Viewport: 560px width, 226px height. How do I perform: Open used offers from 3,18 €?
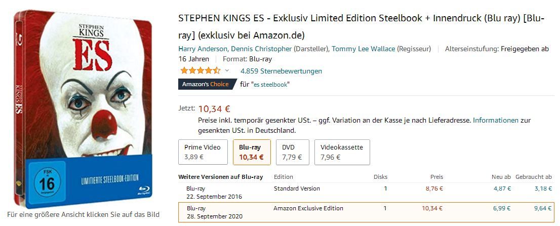click(x=543, y=189)
